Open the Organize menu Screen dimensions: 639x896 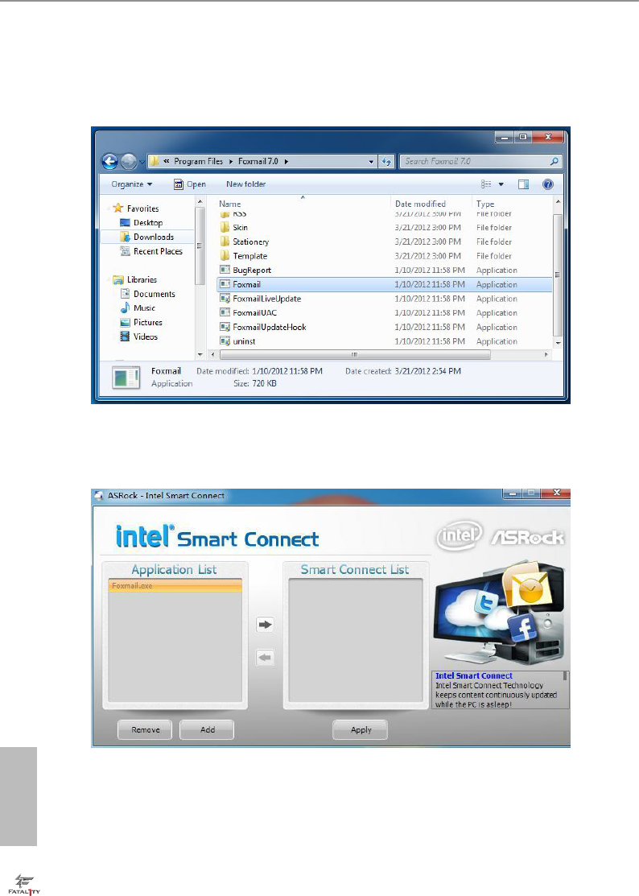pyautogui.click(x=132, y=184)
